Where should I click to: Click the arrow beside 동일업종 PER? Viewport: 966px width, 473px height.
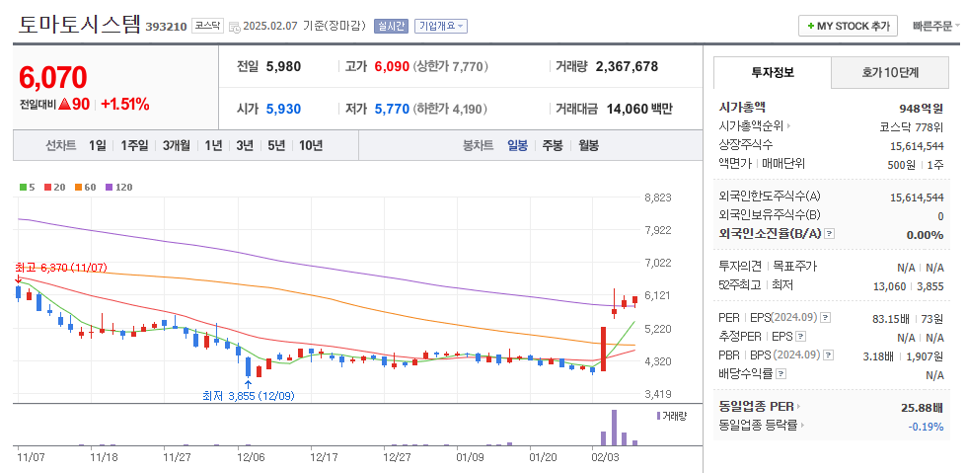point(798,407)
